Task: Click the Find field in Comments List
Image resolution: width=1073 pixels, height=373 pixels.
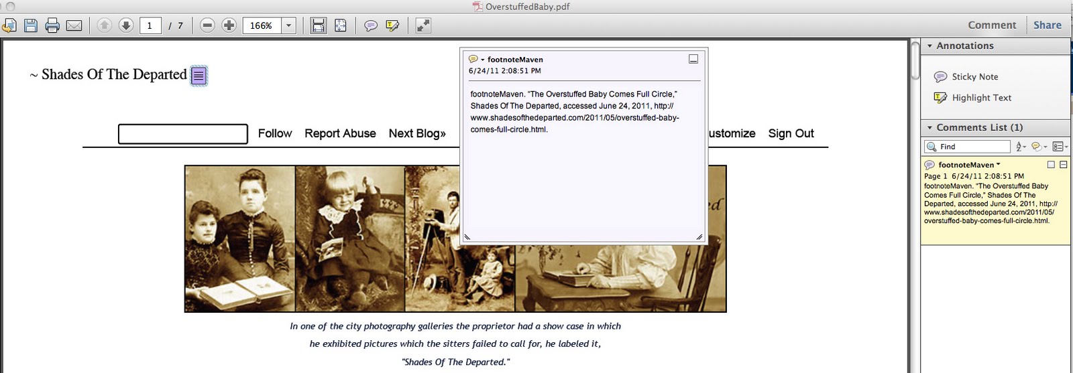Action: pos(967,146)
